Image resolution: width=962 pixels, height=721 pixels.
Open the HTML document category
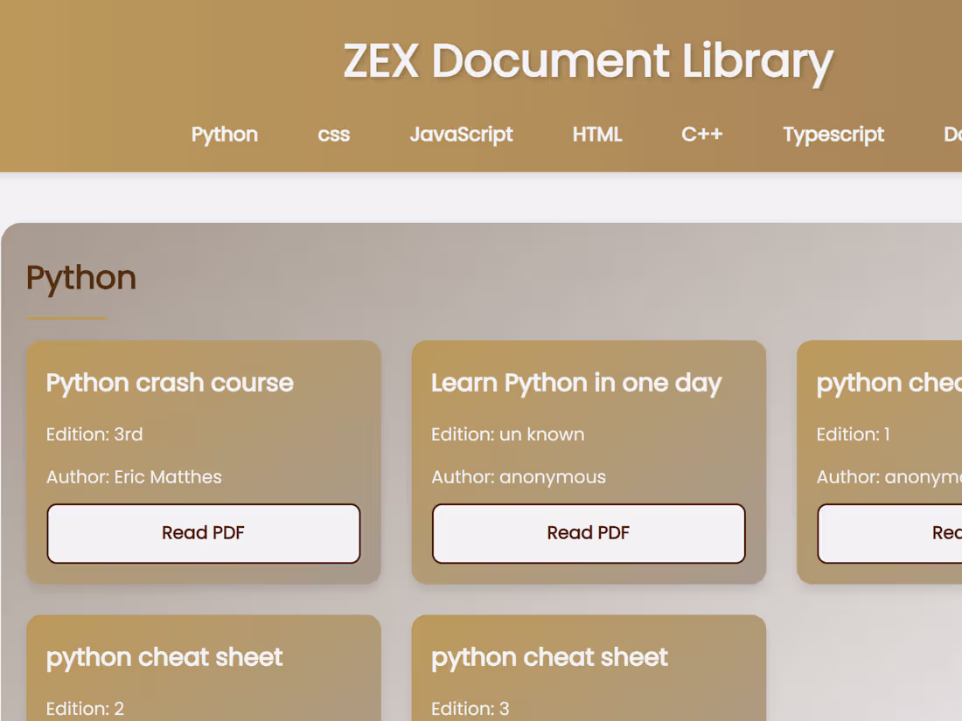click(597, 135)
